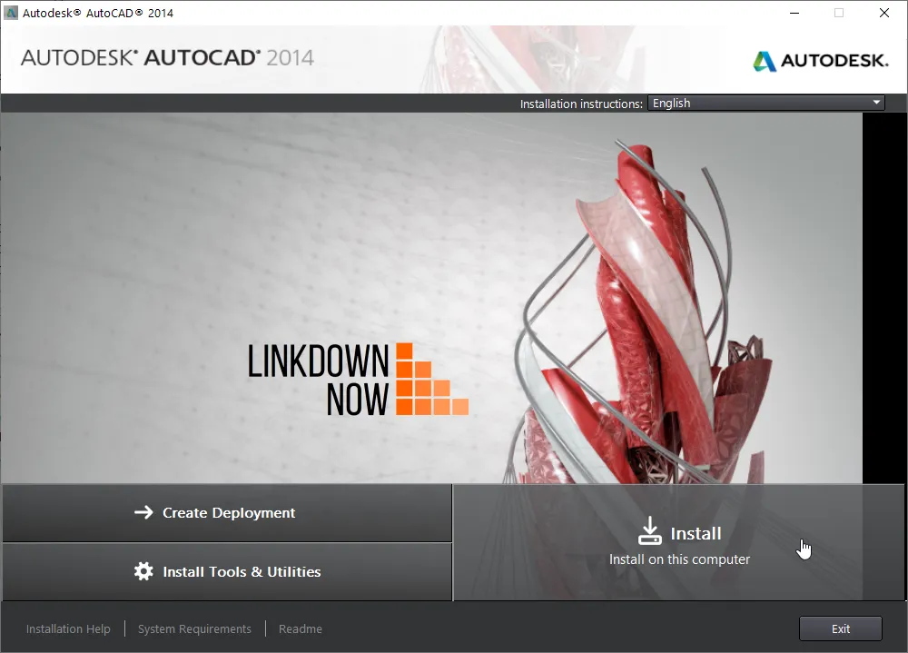Open the Readme document
The image size is (908, 653).
[300, 628]
